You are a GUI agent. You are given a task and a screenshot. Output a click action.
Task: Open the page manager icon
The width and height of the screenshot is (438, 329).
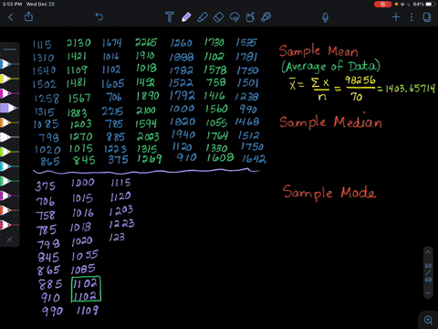point(427,17)
